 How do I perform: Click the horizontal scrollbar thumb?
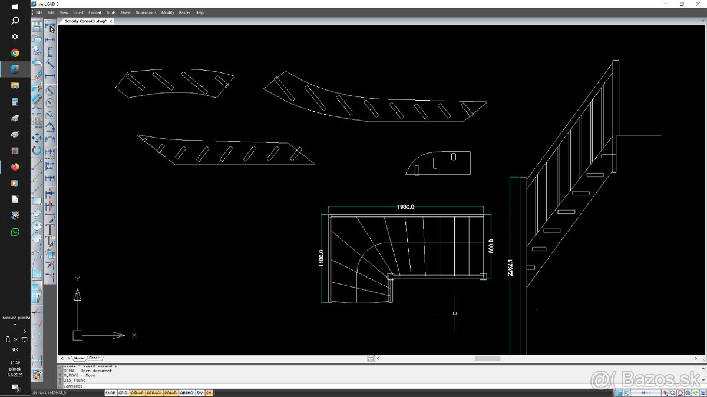pos(487,358)
